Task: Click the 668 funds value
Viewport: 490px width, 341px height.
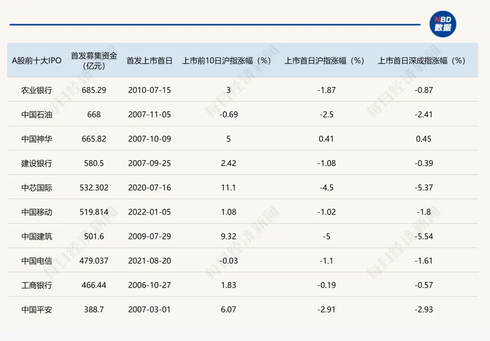Action: pyautogui.click(x=94, y=115)
